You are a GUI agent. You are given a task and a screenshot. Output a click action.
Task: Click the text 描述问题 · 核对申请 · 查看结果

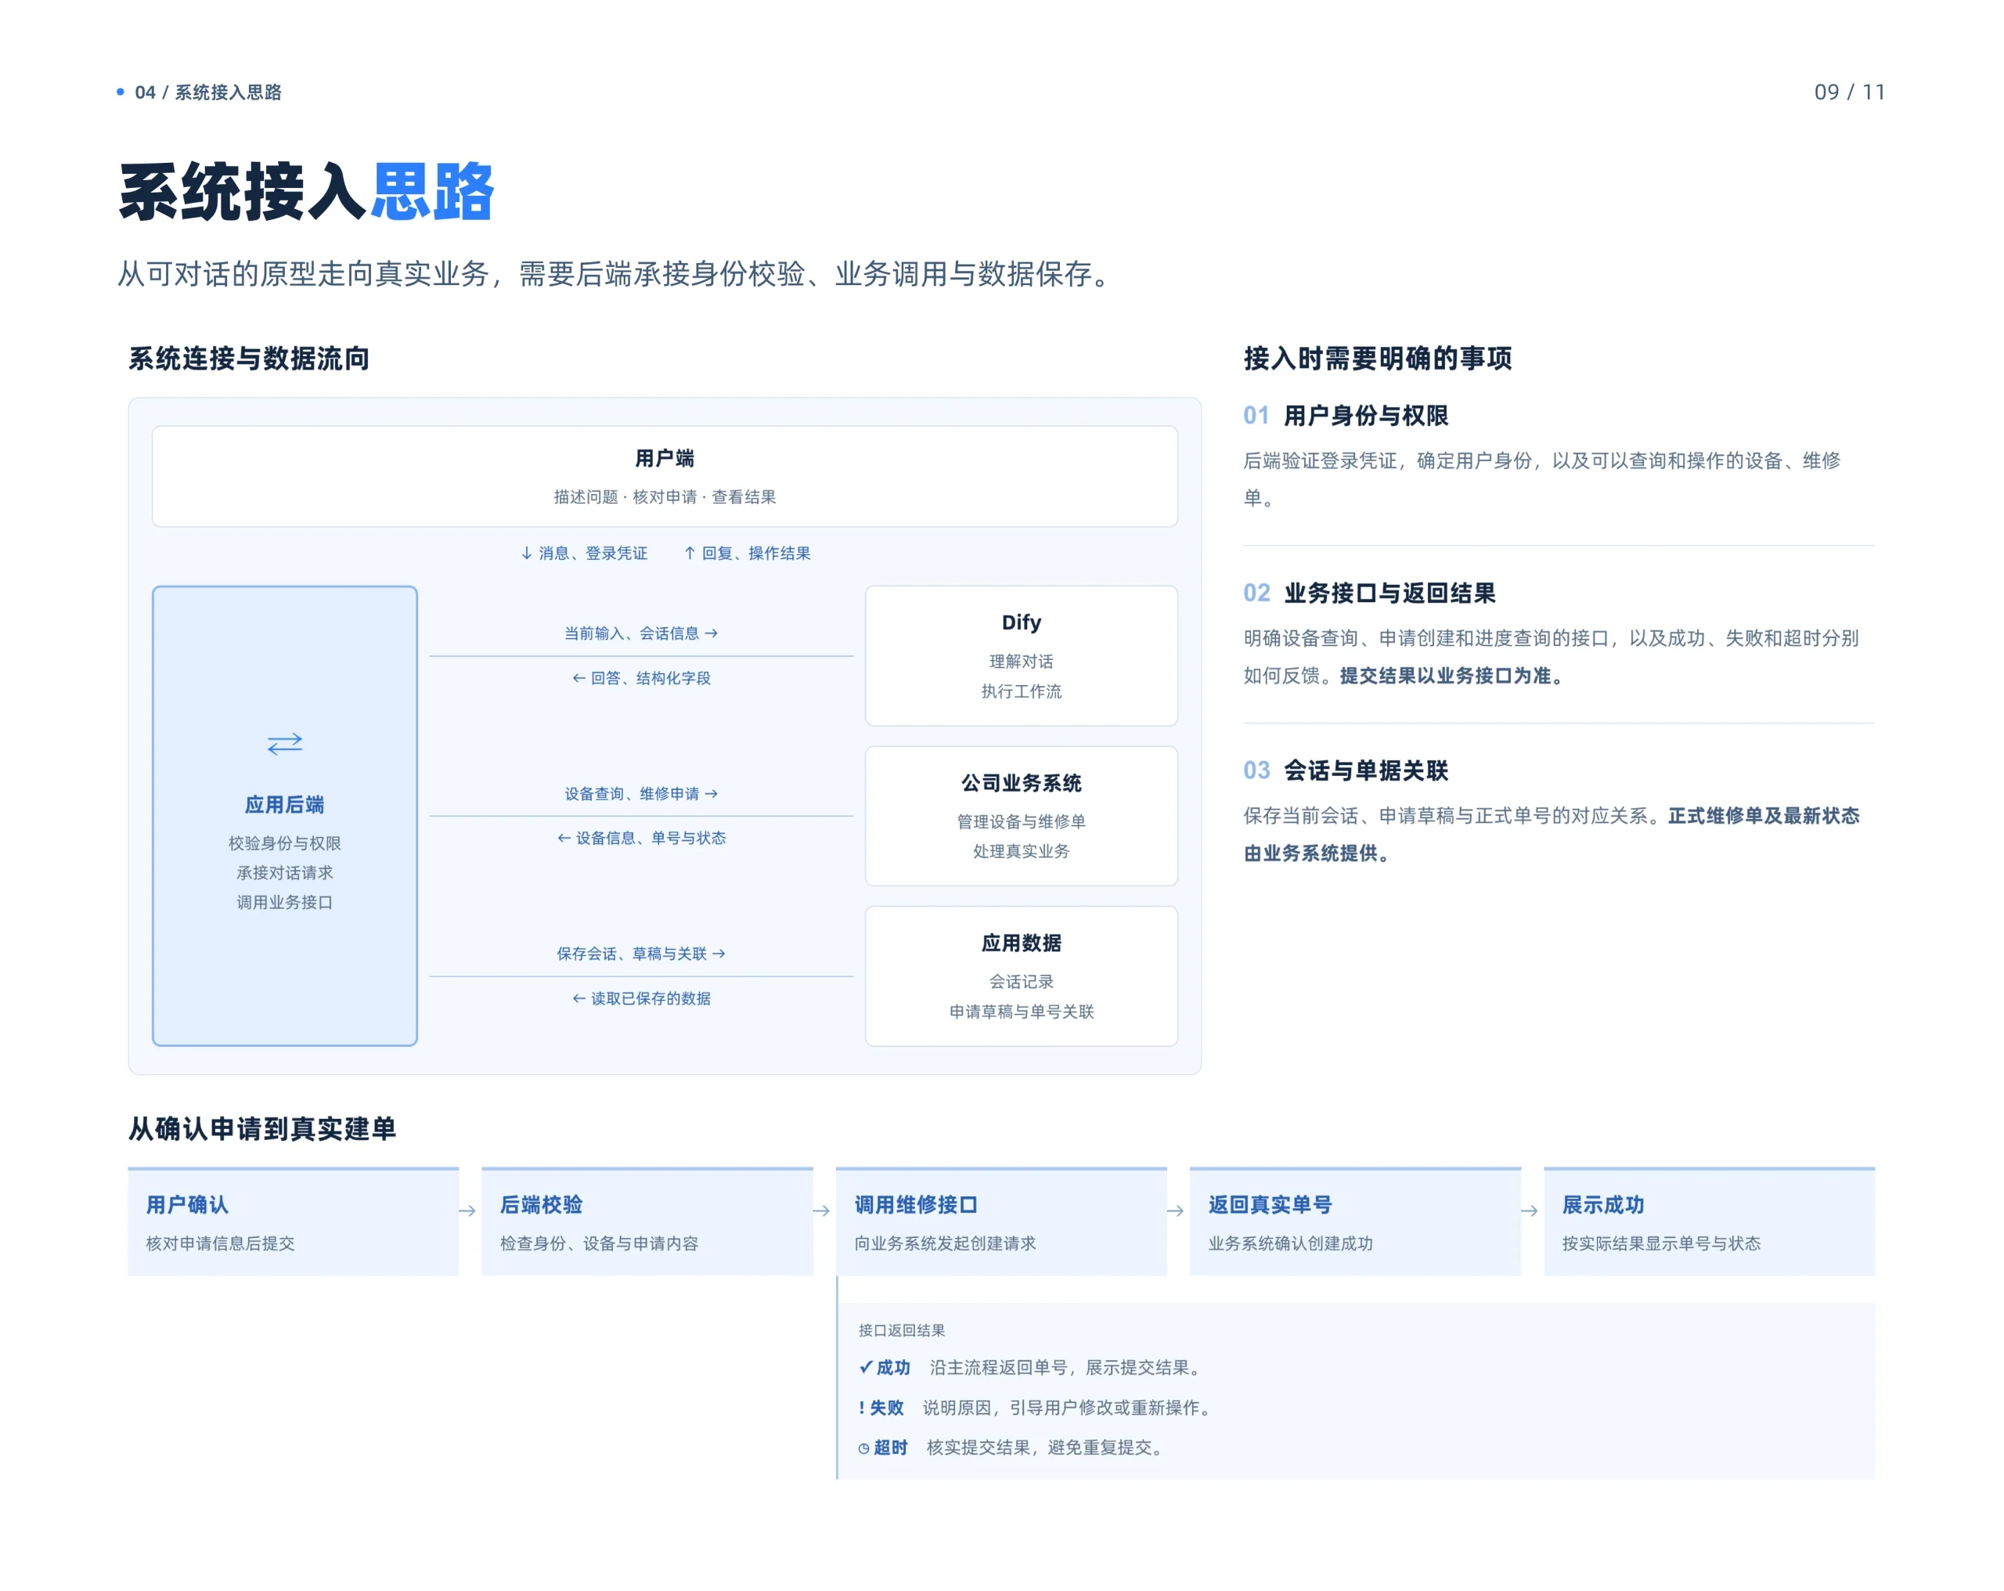[665, 496]
